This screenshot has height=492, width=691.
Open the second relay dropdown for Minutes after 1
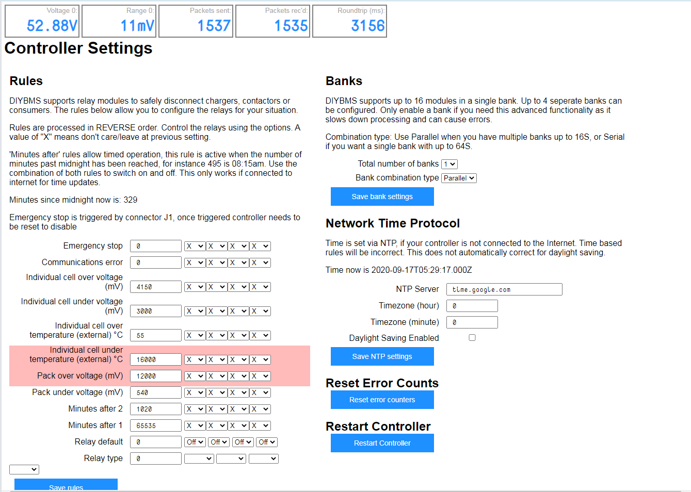click(217, 426)
